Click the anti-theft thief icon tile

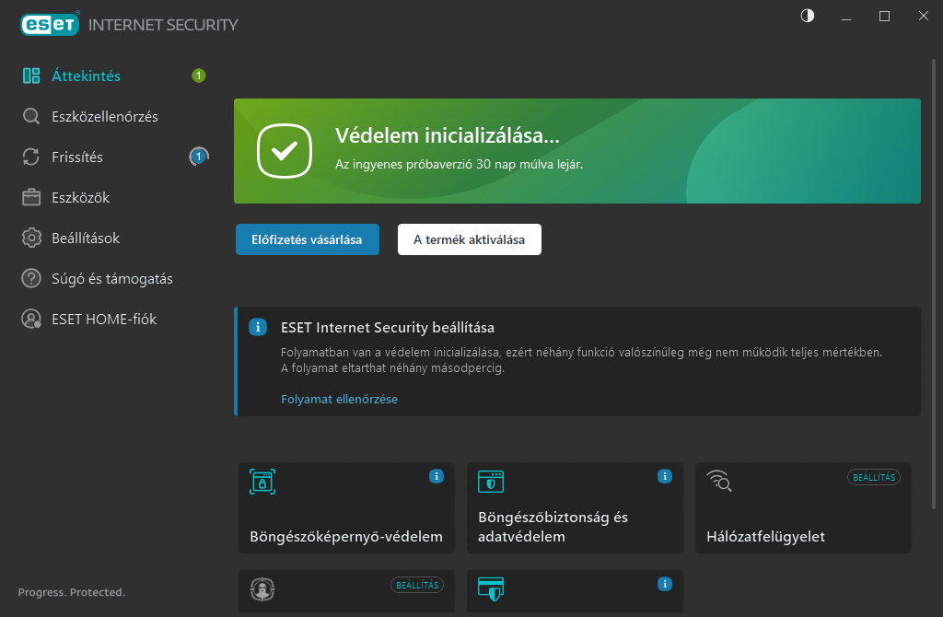pyautogui.click(x=262, y=589)
